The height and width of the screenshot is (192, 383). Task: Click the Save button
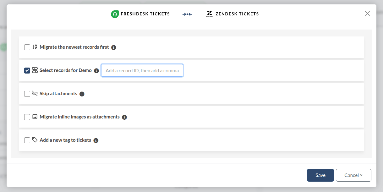coord(320,175)
